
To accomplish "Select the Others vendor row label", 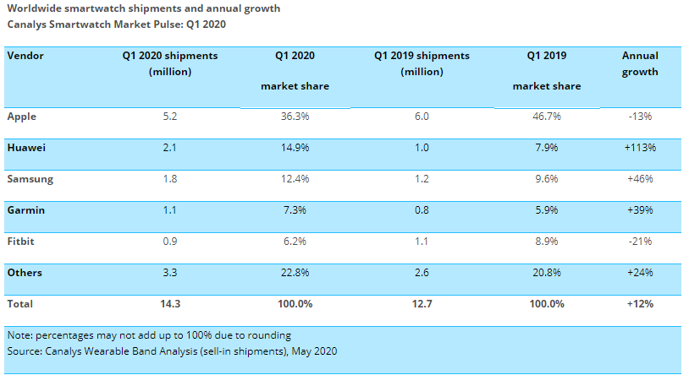I will tap(25, 272).
